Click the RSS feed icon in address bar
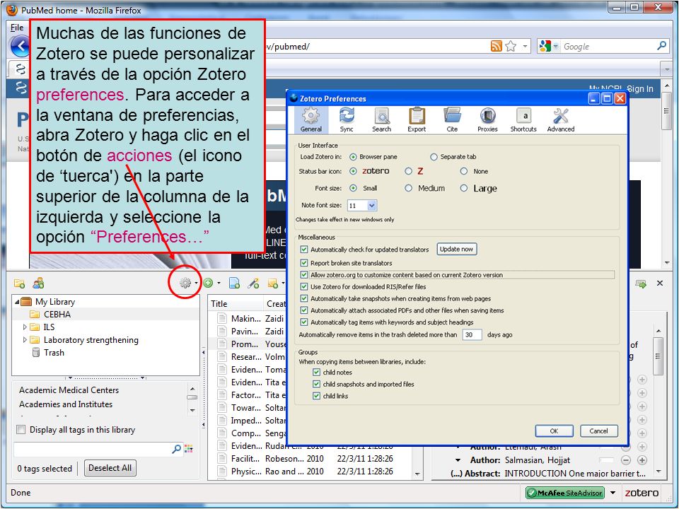Image resolution: width=679 pixels, height=509 pixels. (x=497, y=46)
